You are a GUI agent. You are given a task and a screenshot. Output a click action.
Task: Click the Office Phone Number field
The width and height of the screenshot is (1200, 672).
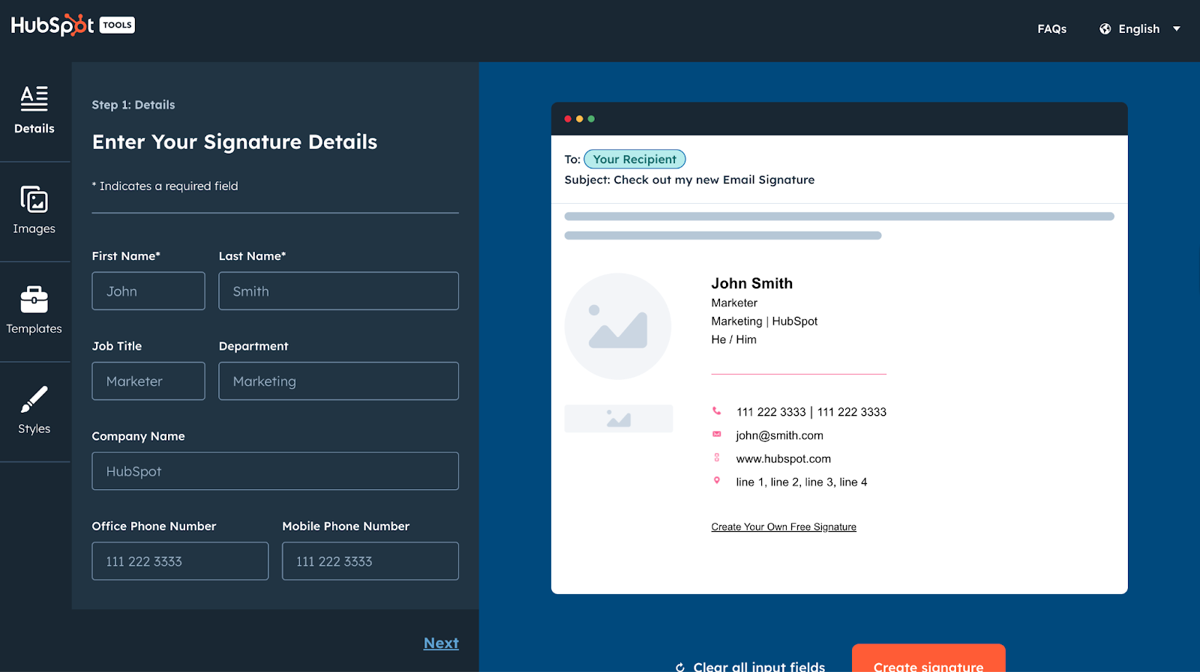point(180,560)
